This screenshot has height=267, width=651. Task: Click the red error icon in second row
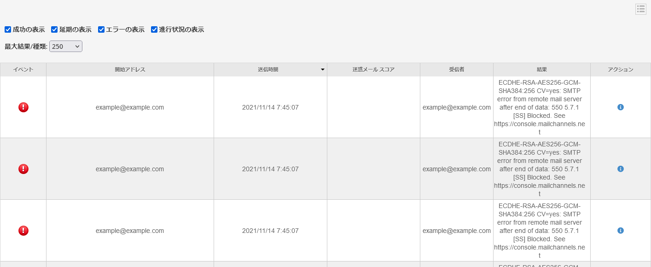tap(23, 169)
